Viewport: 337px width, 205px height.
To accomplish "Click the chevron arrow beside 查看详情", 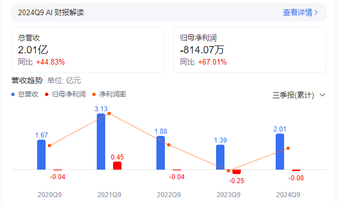I will (316, 12).
